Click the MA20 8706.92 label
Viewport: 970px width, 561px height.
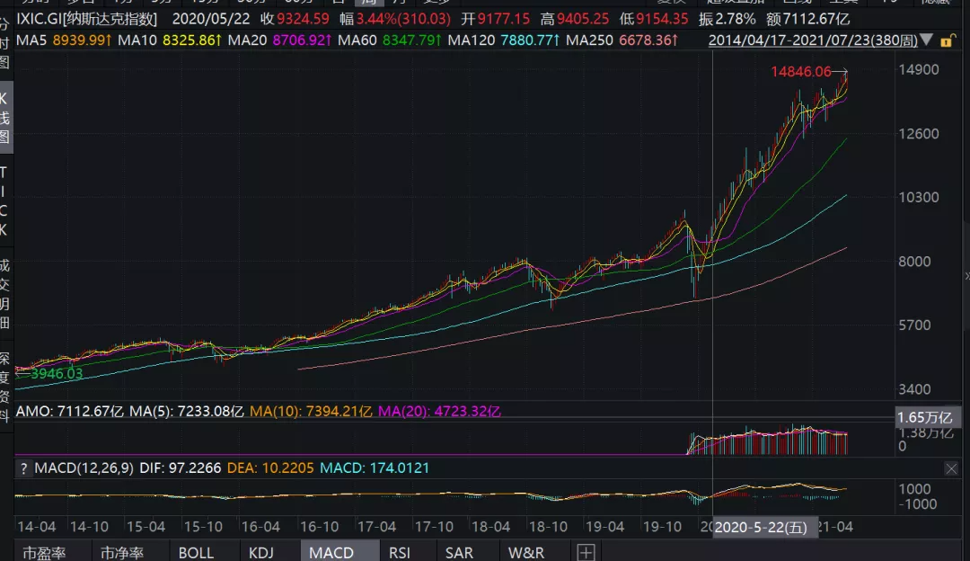pos(279,40)
